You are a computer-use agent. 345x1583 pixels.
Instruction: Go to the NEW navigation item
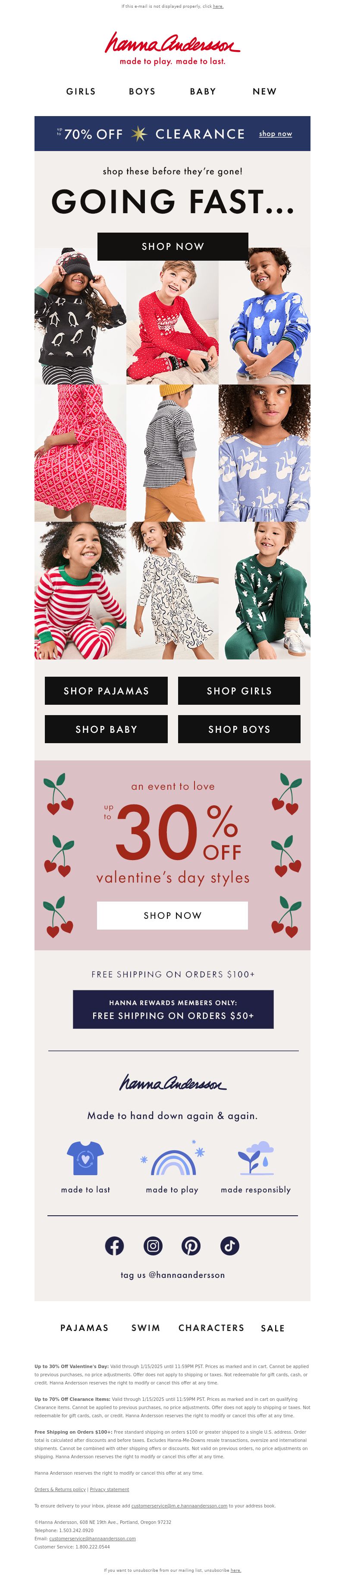(x=265, y=91)
